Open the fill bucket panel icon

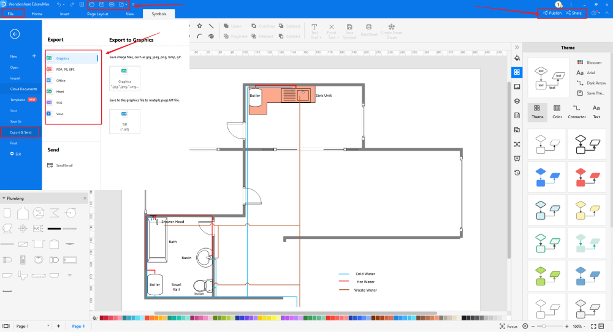click(x=517, y=58)
